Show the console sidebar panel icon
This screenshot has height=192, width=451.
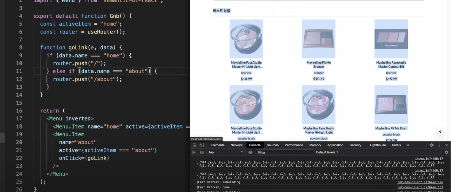pos(194,153)
